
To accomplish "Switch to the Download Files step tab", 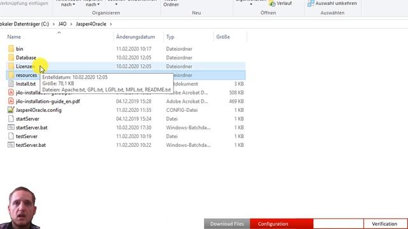I will click(227, 224).
